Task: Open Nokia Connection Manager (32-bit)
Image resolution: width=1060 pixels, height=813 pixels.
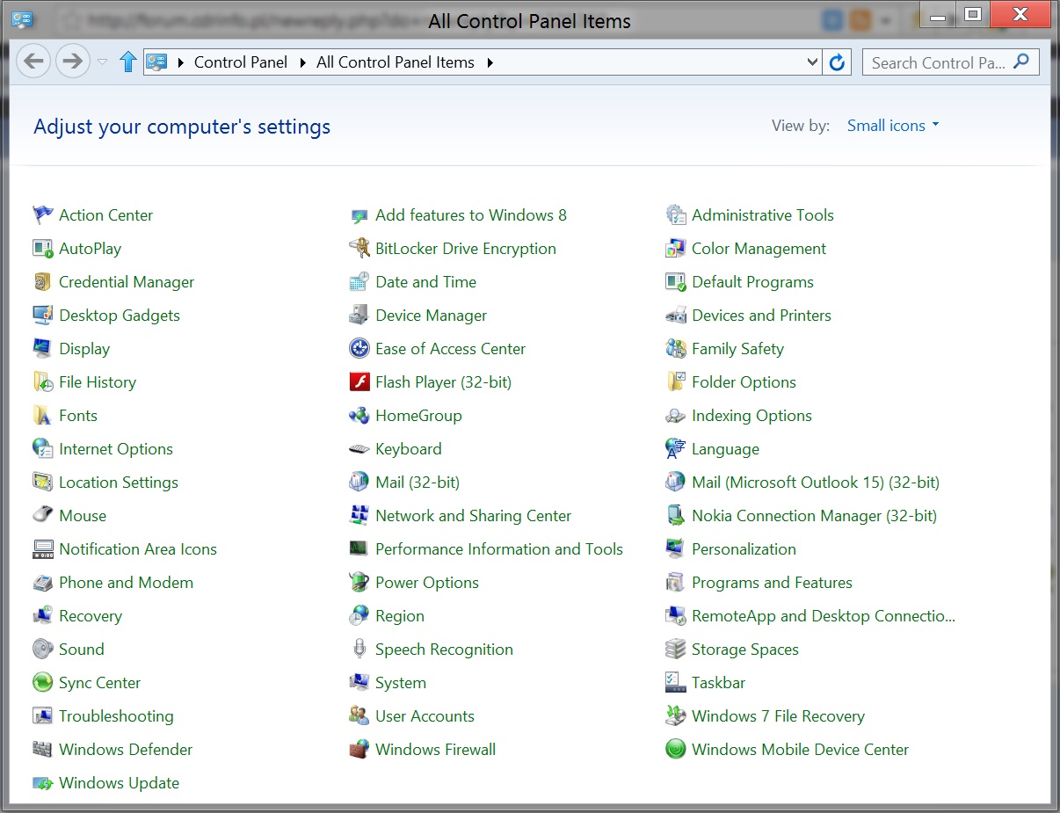Action: 815,515
